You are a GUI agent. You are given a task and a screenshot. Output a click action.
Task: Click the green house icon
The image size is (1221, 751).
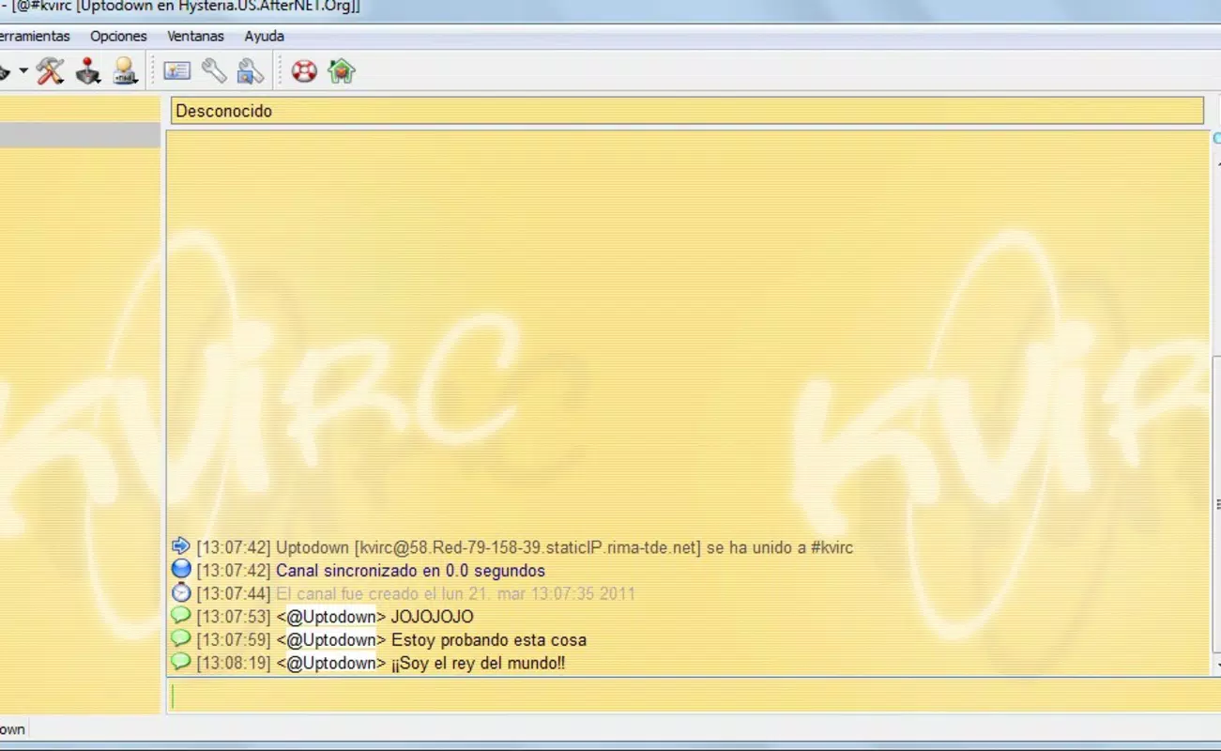(x=342, y=71)
